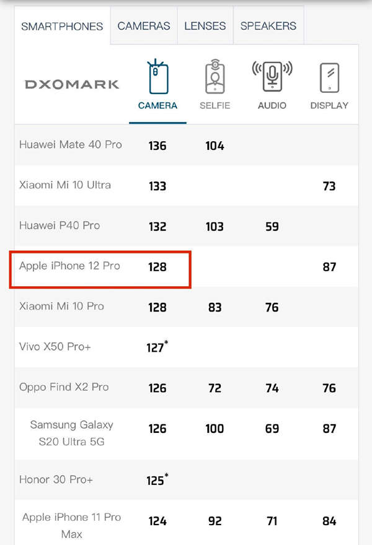Open Samsung Galaxy S20 Ultra 5G entry
Viewport: 372px width, 545px height.
72,433
